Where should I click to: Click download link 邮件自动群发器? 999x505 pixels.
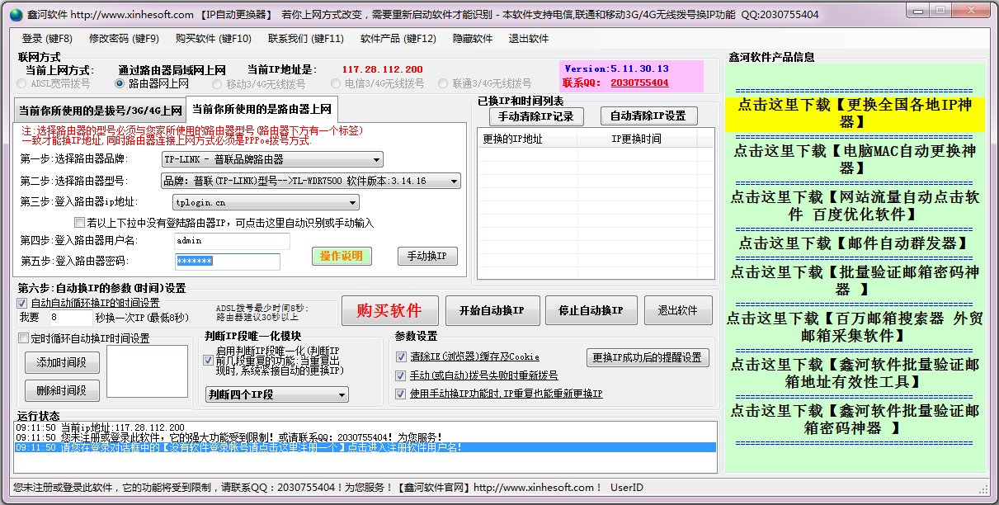pyautogui.click(x=853, y=243)
